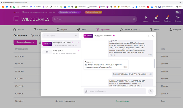Viewport: 183px width, 108px height.
Task: Go to the Главная tab
Action: (18, 29)
